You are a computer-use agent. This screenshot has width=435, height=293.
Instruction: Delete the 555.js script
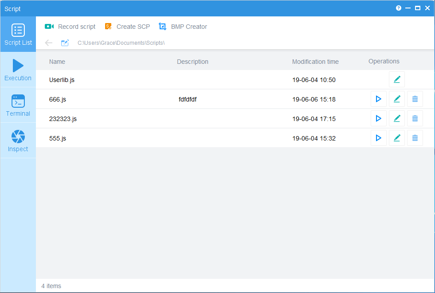pyautogui.click(x=415, y=138)
